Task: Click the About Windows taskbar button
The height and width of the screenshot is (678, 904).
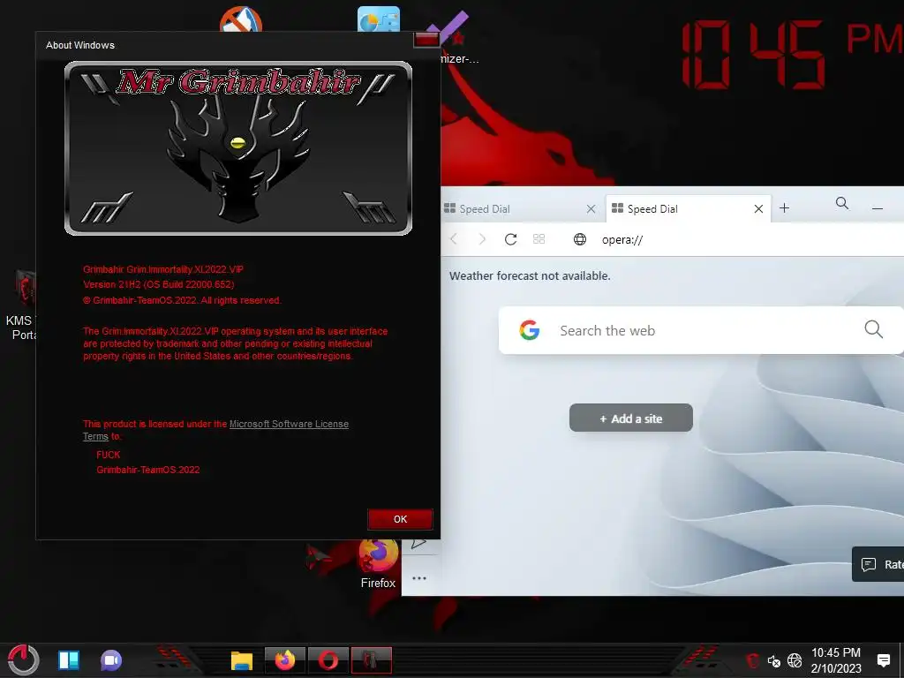Action: 372,659
